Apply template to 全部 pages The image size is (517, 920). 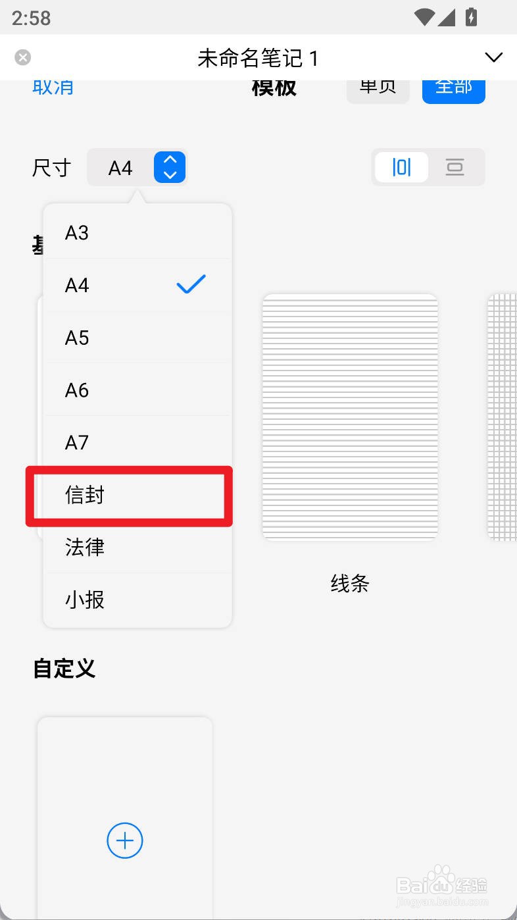click(x=454, y=89)
